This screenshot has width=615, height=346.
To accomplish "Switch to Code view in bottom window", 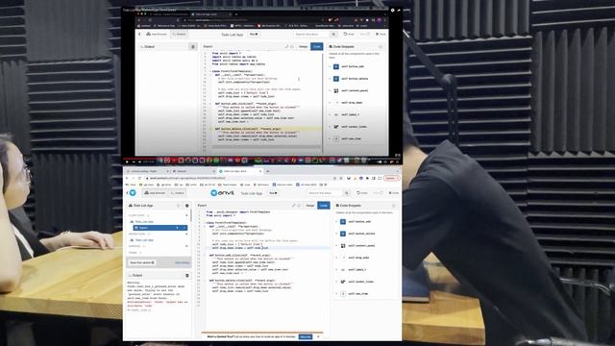I will coord(323,205).
